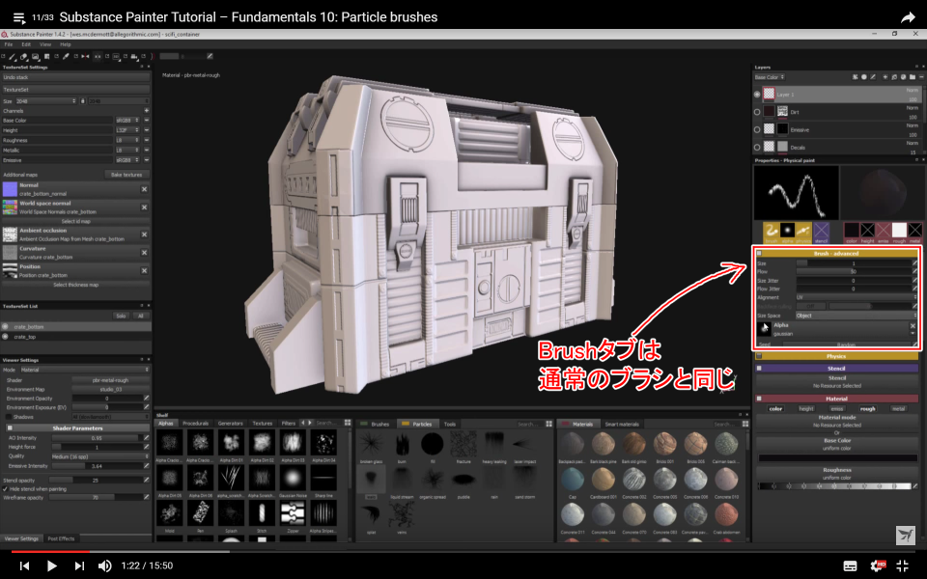This screenshot has height=579, width=927.
Task: Add a fill layer in Layers panel
Action: (x=894, y=77)
